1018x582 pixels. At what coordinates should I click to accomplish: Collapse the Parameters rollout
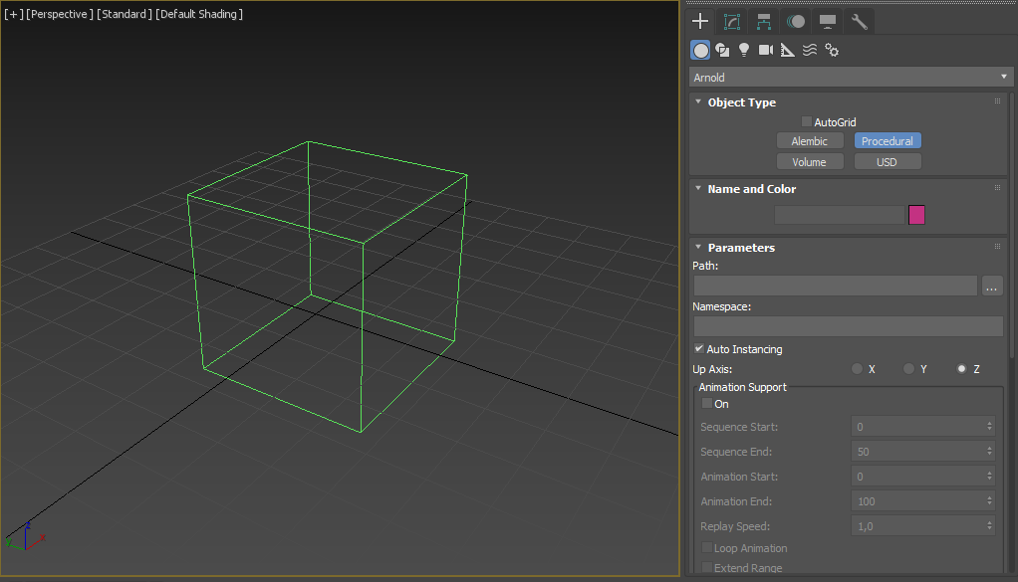[x=698, y=247]
